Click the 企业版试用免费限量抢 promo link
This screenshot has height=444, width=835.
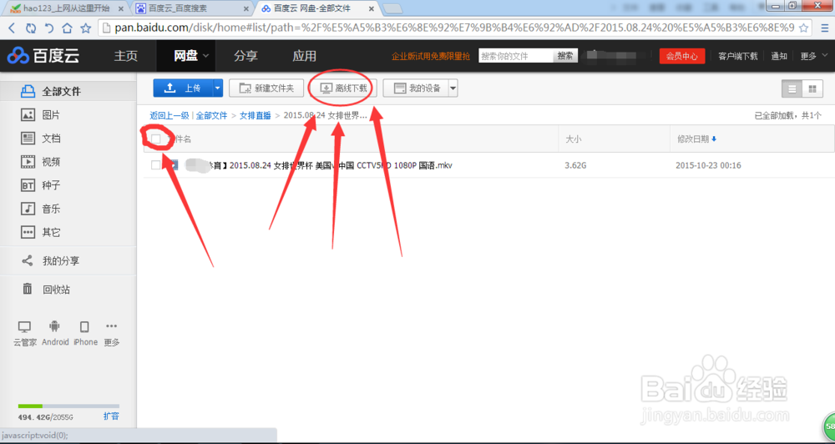point(431,56)
